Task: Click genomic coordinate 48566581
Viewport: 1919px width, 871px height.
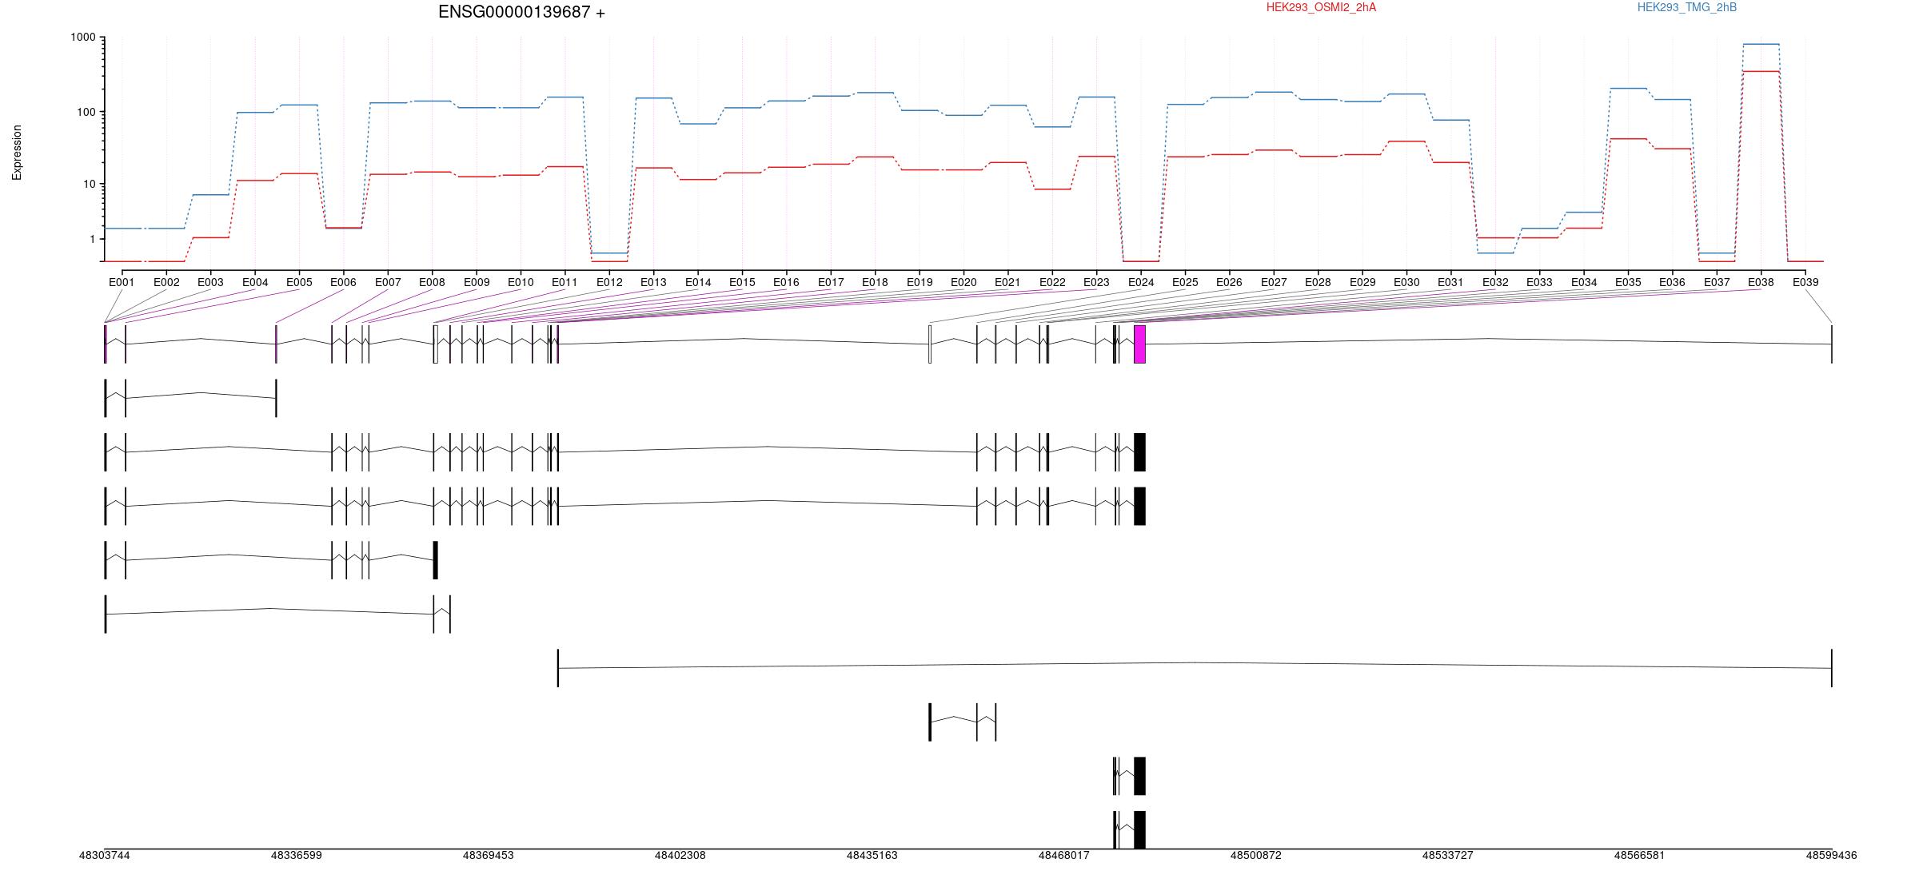Action: 1640,855
